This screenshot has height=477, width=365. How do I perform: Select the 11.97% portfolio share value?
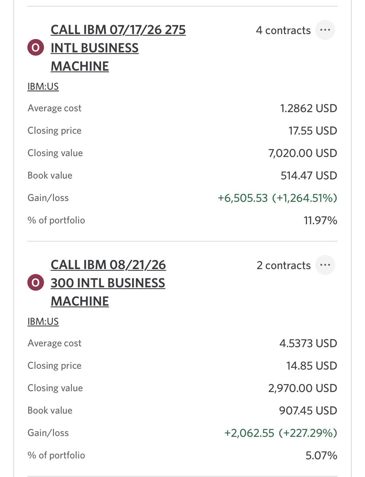(x=321, y=220)
